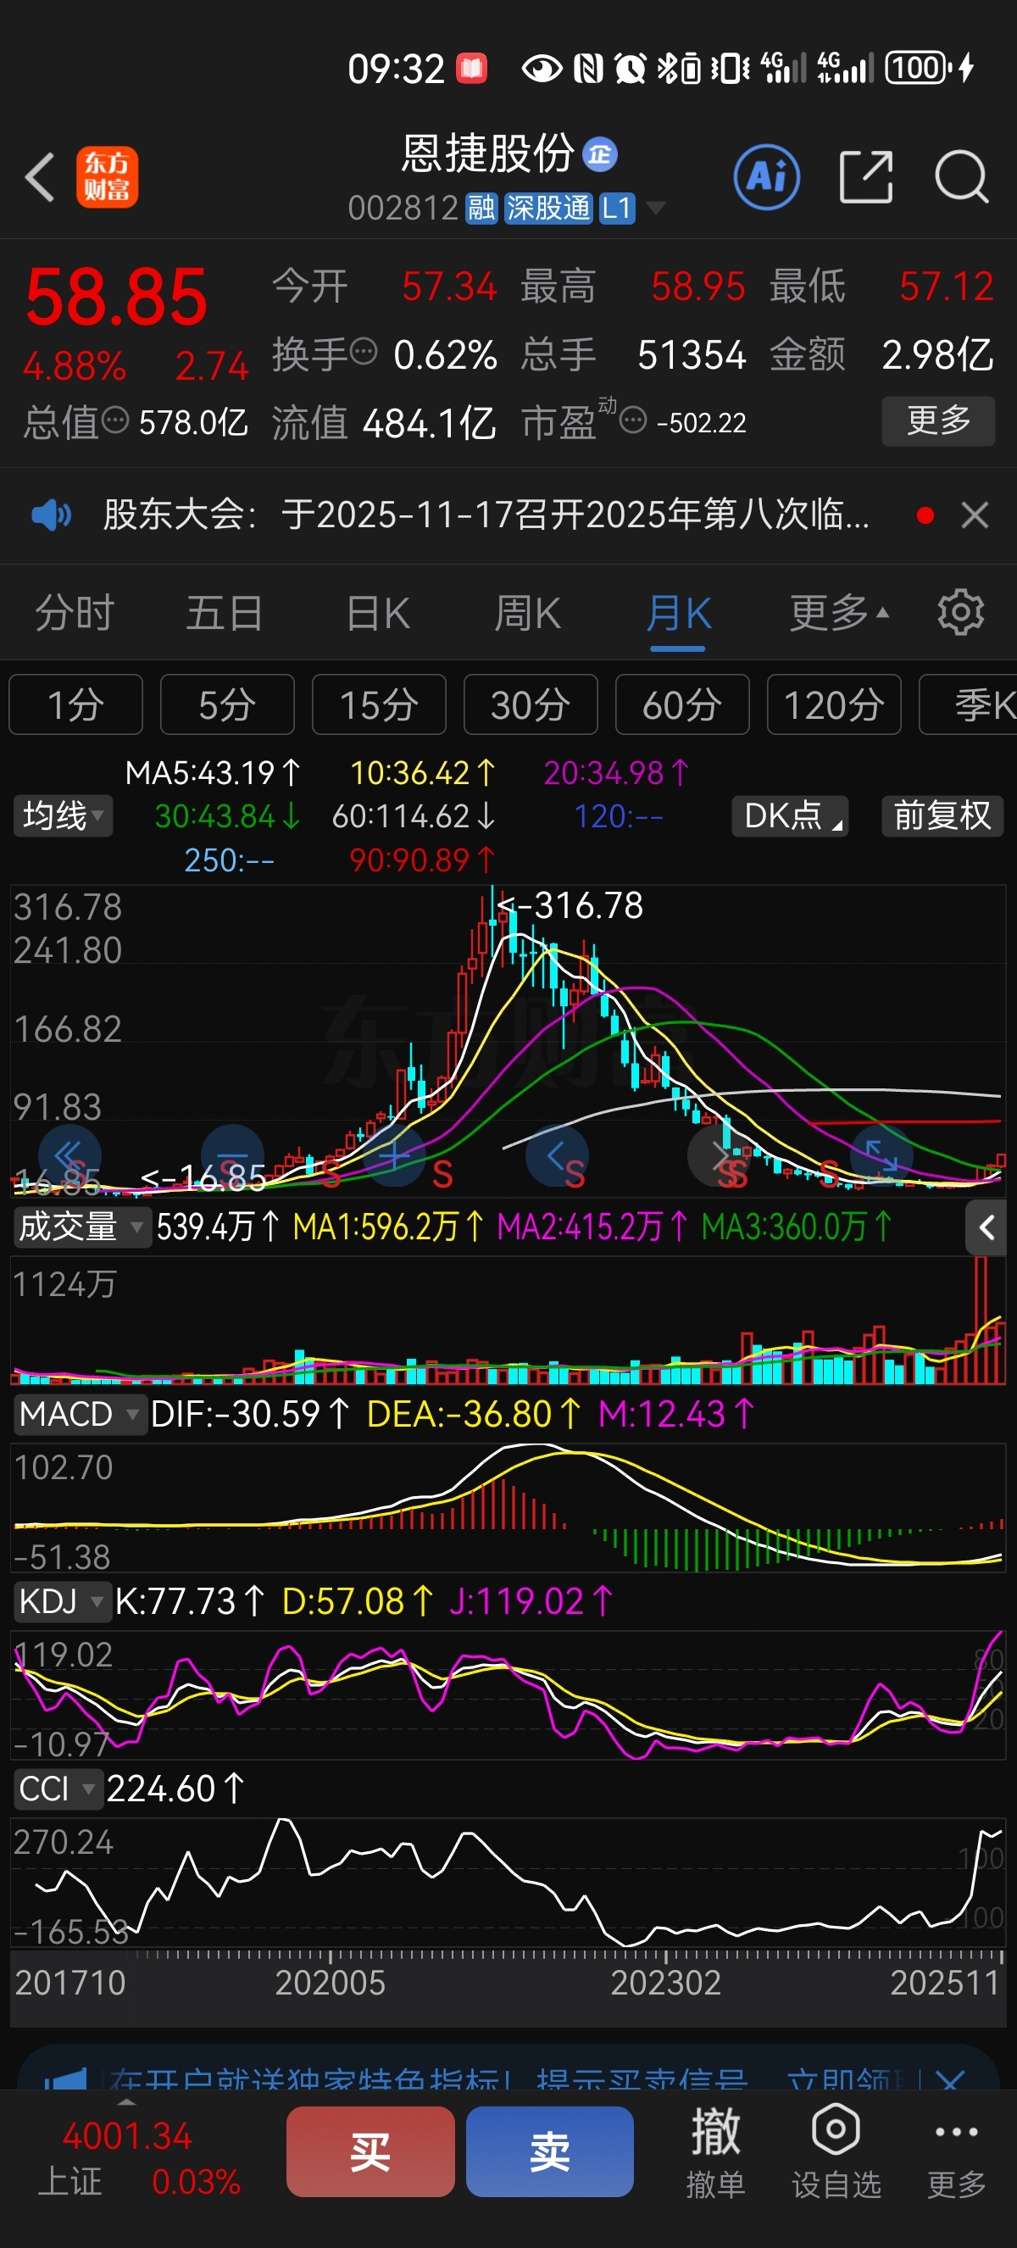The height and width of the screenshot is (2248, 1017).
Task: Tap the info icon beside 市盈
Action: 633,420
